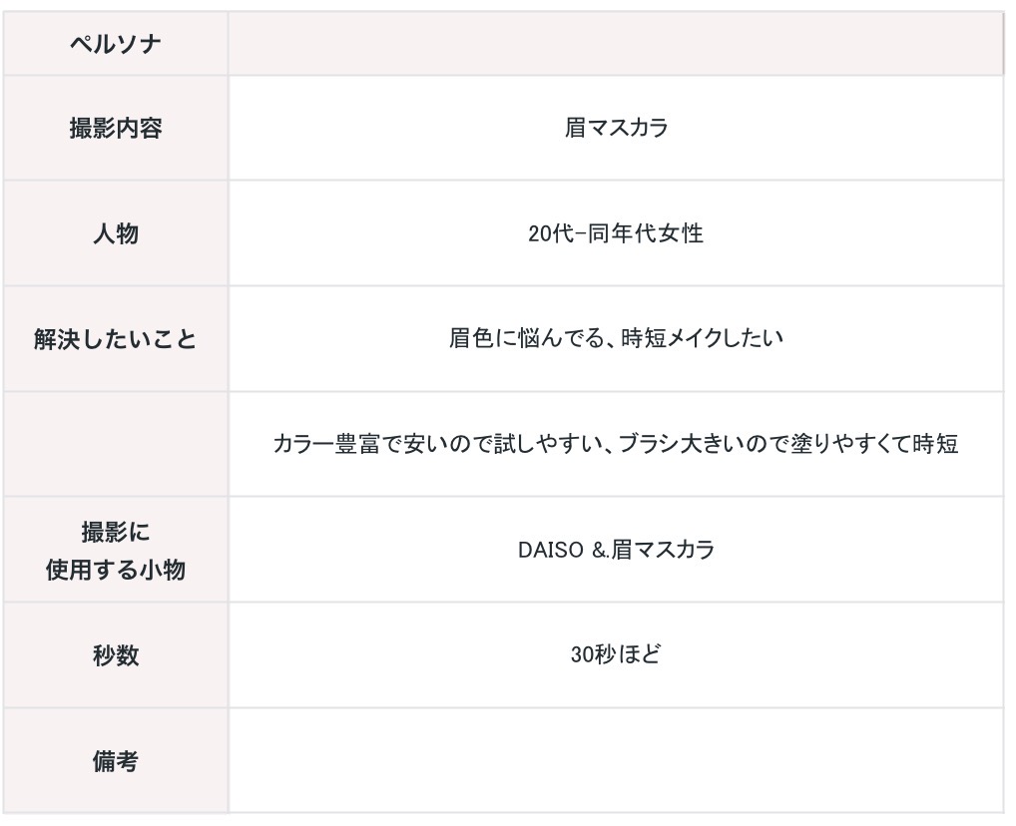Click the 撮影に使用する小物 label cell

click(115, 550)
